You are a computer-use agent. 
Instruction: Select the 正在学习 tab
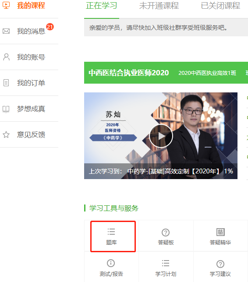tap(102, 6)
